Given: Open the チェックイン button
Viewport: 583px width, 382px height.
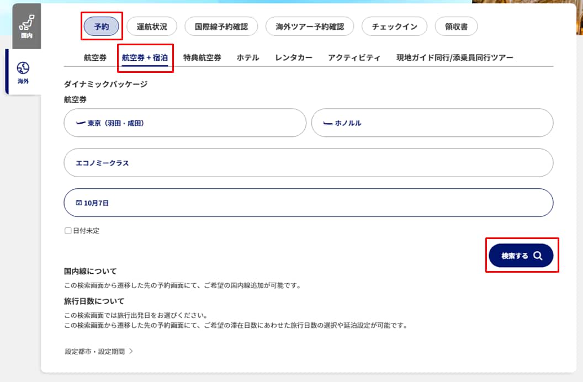Looking at the screenshot, I should coord(395,26).
